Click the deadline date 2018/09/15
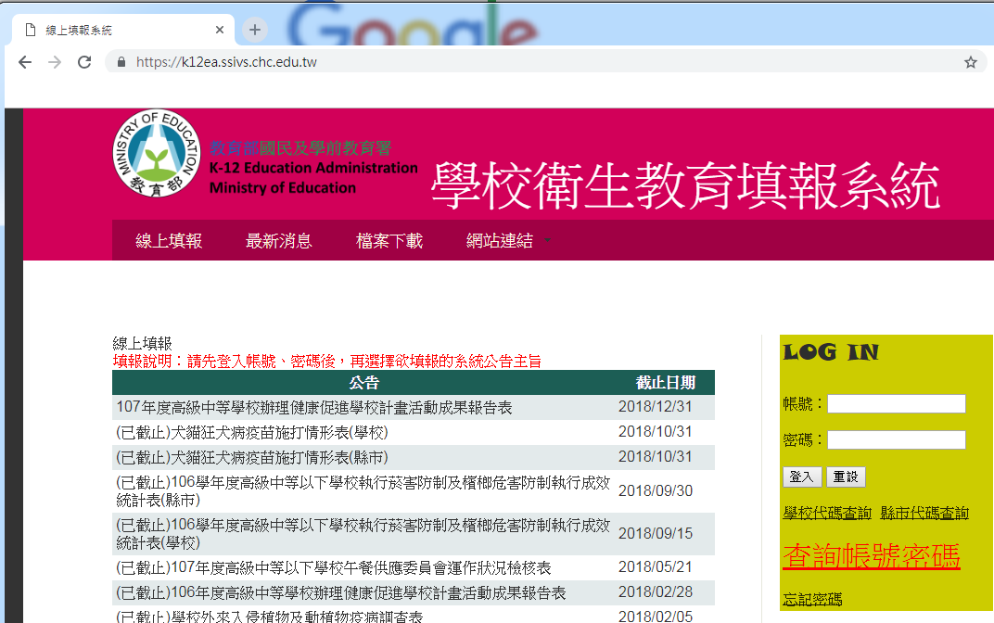The height and width of the screenshot is (623, 994). point(656,533)
